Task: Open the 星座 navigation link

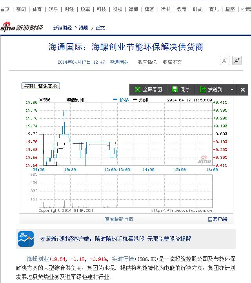Action: [x=230, y=9]
